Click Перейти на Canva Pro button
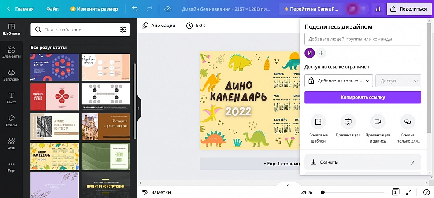The height and width of the screenshot is (198, 434). (312, 9)
